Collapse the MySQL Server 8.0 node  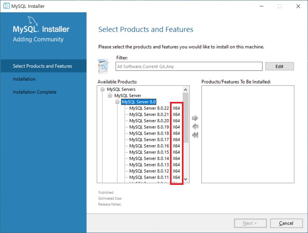click(x=117, y=102)
